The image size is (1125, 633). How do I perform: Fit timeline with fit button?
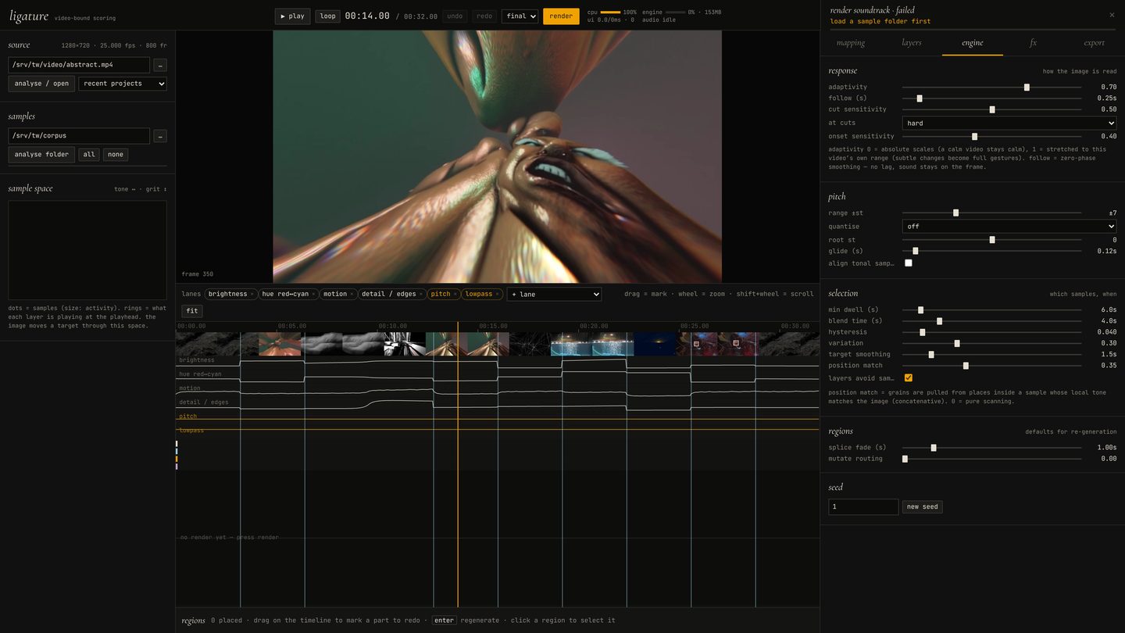click(x=192, y=311)
